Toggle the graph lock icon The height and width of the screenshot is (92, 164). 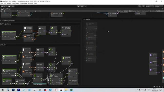[x=1, y=11]
